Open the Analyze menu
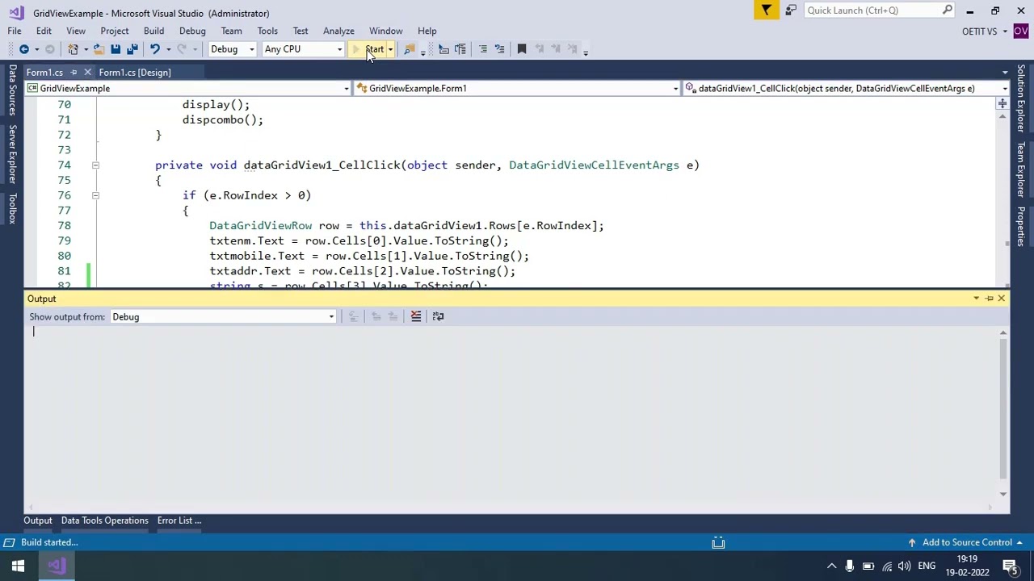 pyautogui.click(x=338, y=31)
